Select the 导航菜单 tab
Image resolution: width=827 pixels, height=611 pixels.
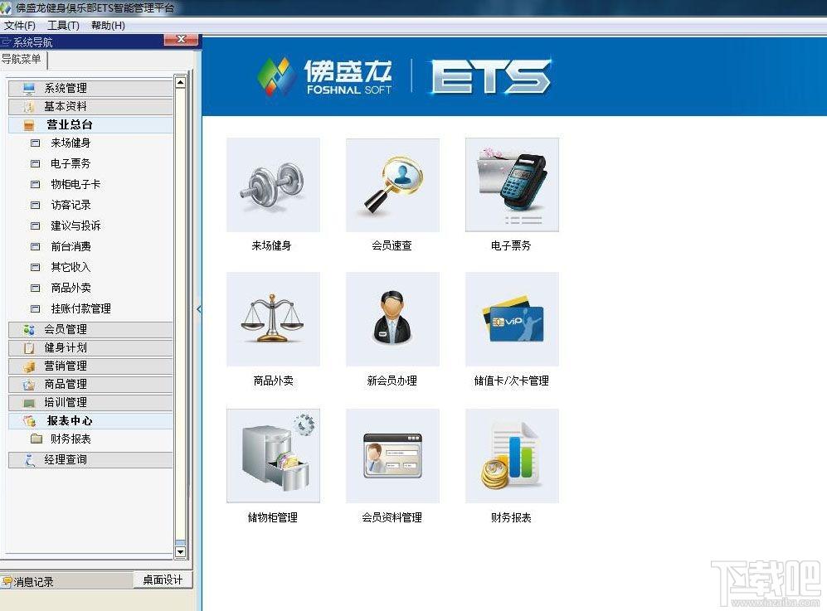point(22,59)
